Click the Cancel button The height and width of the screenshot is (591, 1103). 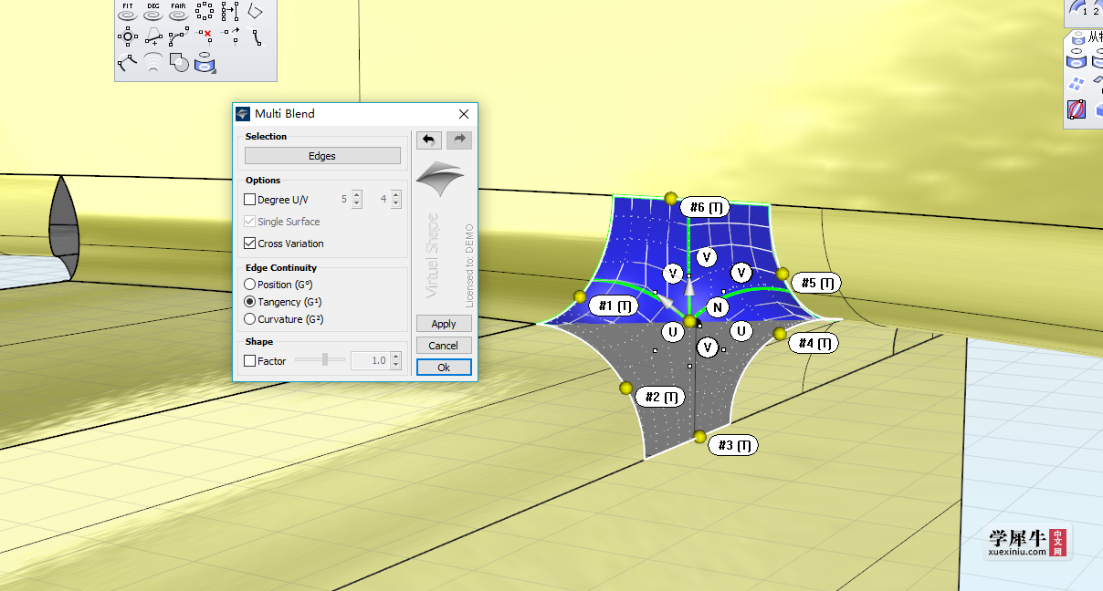click(x=444, y=346)
